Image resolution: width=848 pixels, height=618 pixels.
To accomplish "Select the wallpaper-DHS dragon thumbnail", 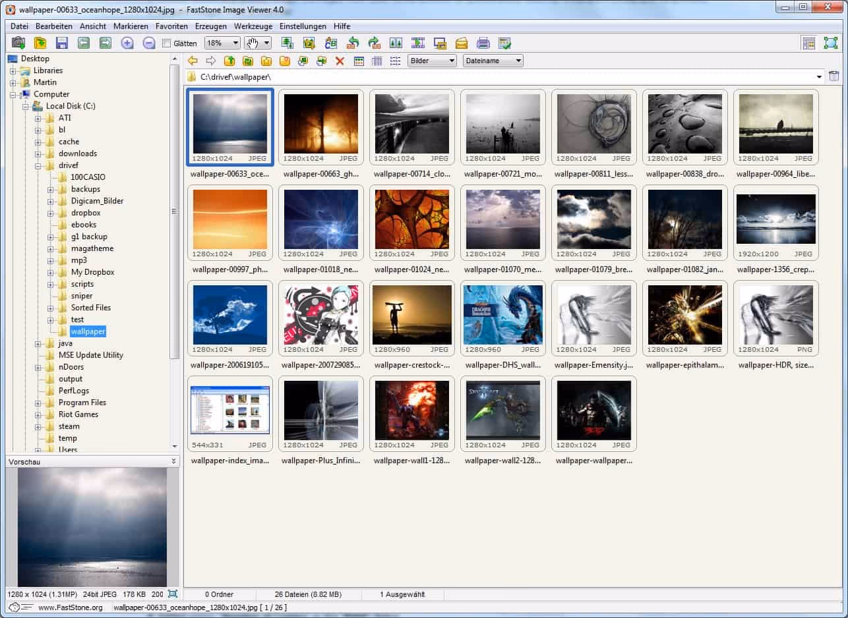I will [502, 315].
